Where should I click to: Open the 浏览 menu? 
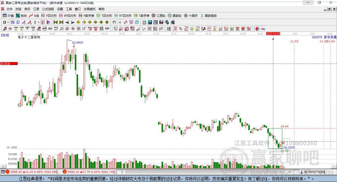coord(18,9)
